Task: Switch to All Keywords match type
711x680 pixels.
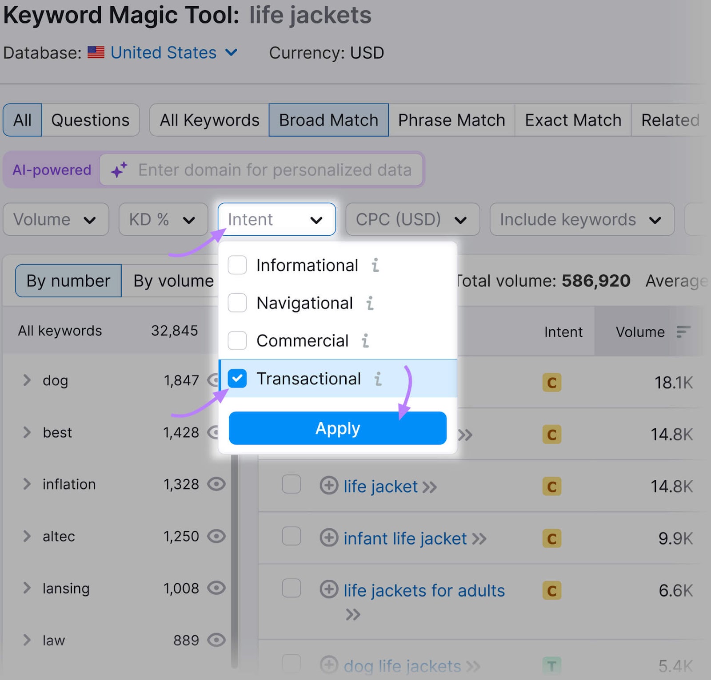Action: click(x=209, y=120)
